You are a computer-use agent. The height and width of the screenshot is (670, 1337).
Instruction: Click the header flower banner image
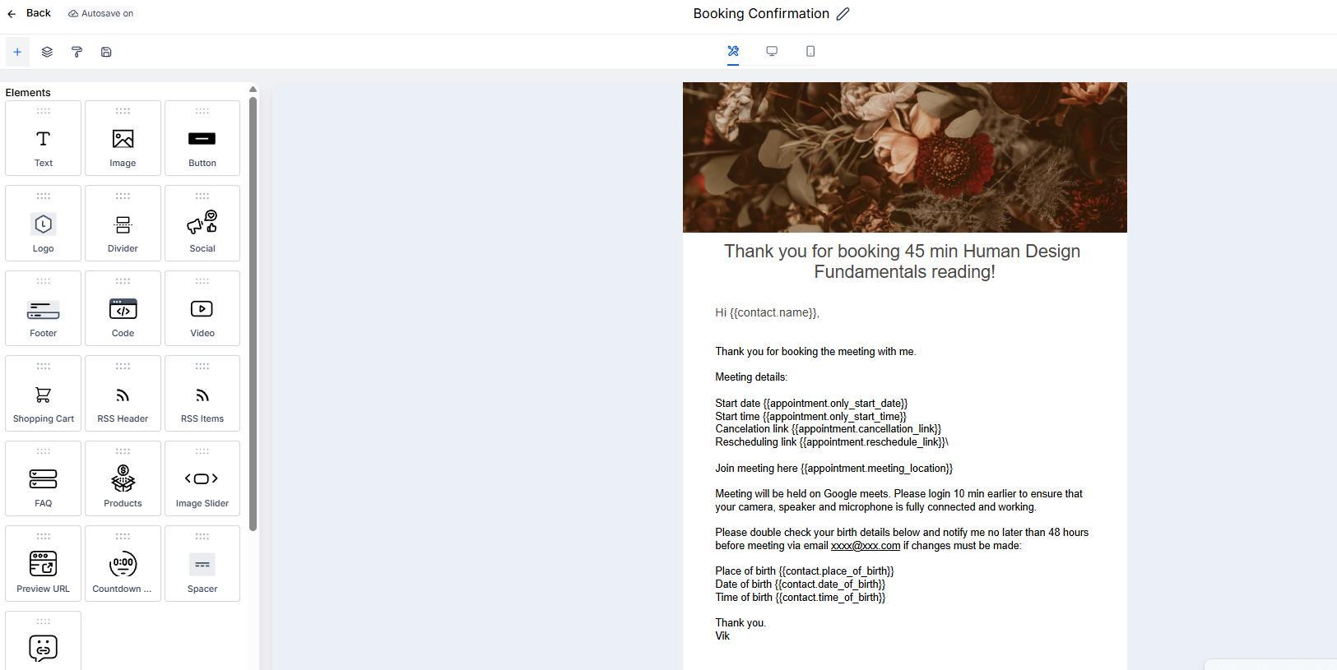pos(904,157)
